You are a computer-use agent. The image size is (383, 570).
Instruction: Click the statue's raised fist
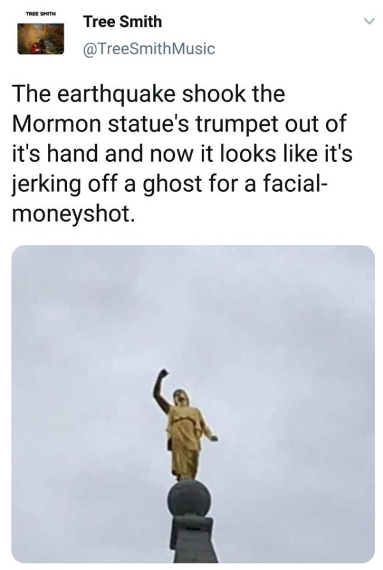pos(163,374)
